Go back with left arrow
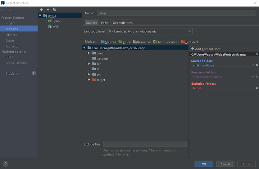Screen dimensions: 259x169 (3, 10)
